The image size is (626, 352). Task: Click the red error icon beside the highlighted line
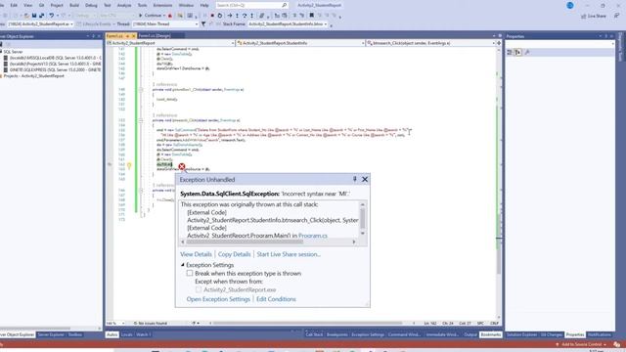pyautogui.click(x=182, y=166)
